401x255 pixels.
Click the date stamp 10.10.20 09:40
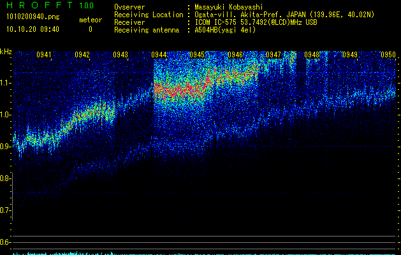click(33, 29)
